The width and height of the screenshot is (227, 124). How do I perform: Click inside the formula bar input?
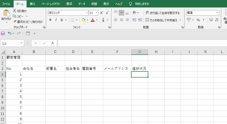[142, 43]
